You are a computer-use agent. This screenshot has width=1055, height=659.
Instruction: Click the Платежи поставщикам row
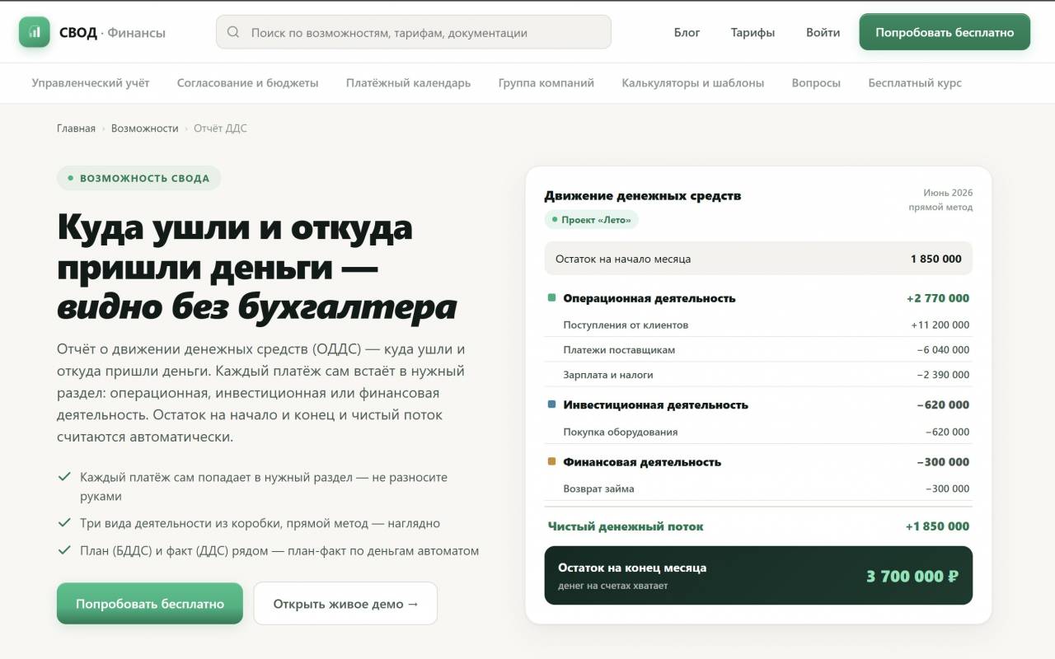[758, 349]
